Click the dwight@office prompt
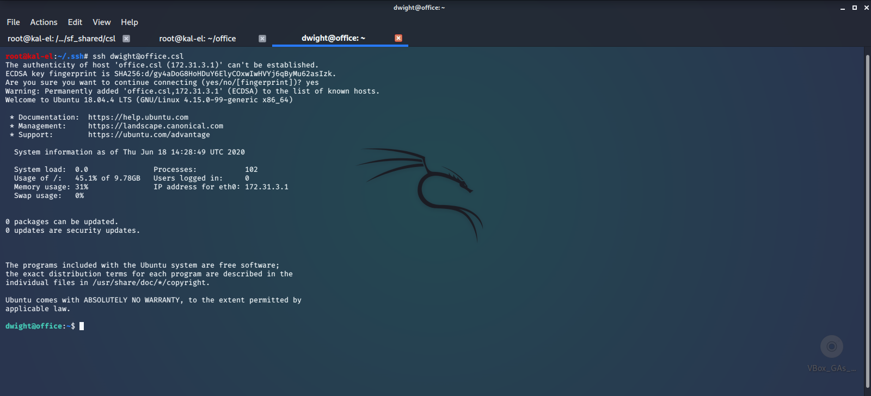 [x=40, y=326]
